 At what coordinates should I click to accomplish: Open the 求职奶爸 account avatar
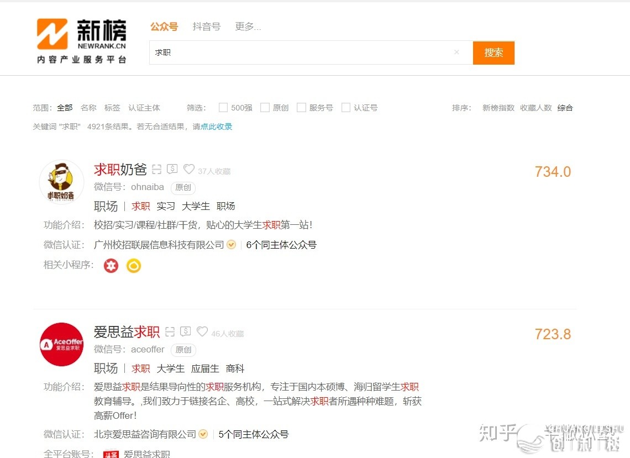pos(61,182)
